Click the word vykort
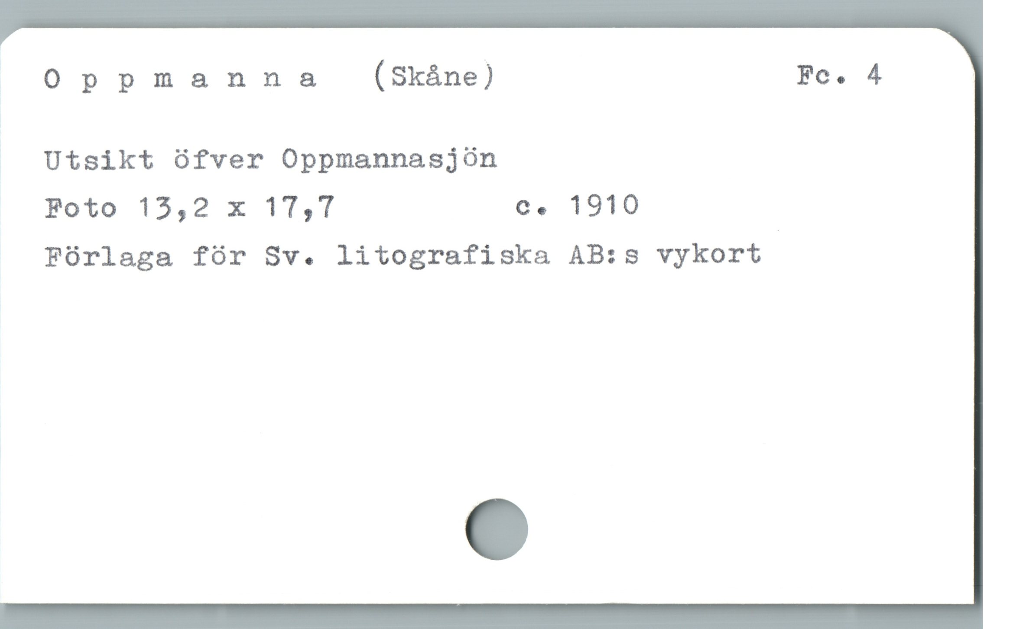 pyautogui.click(x=709, y=256)
